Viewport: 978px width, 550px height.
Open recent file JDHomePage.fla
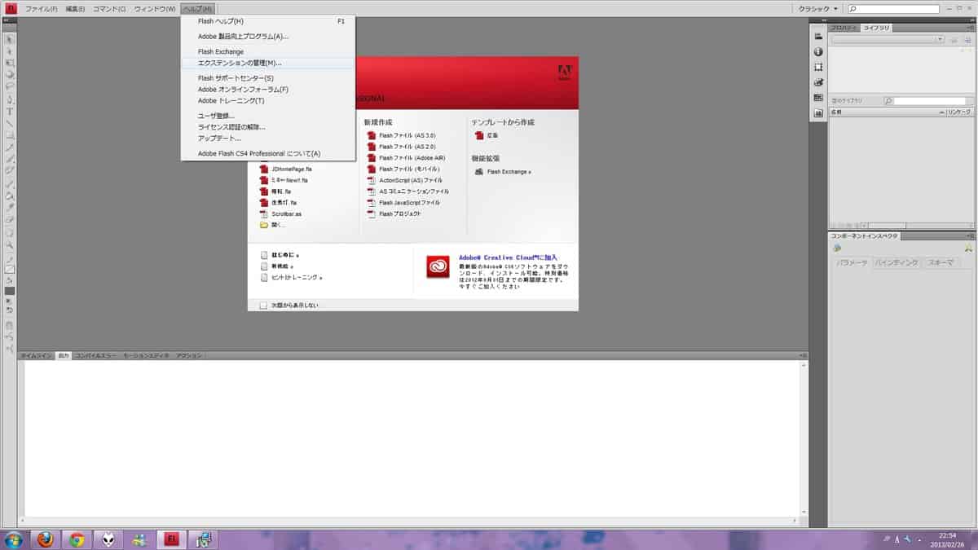285,169
